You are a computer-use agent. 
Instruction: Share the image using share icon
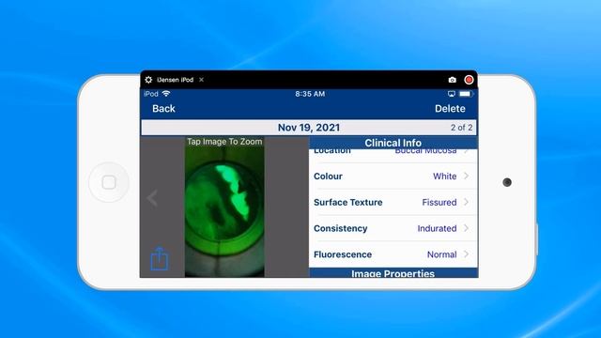pos(159,258)
